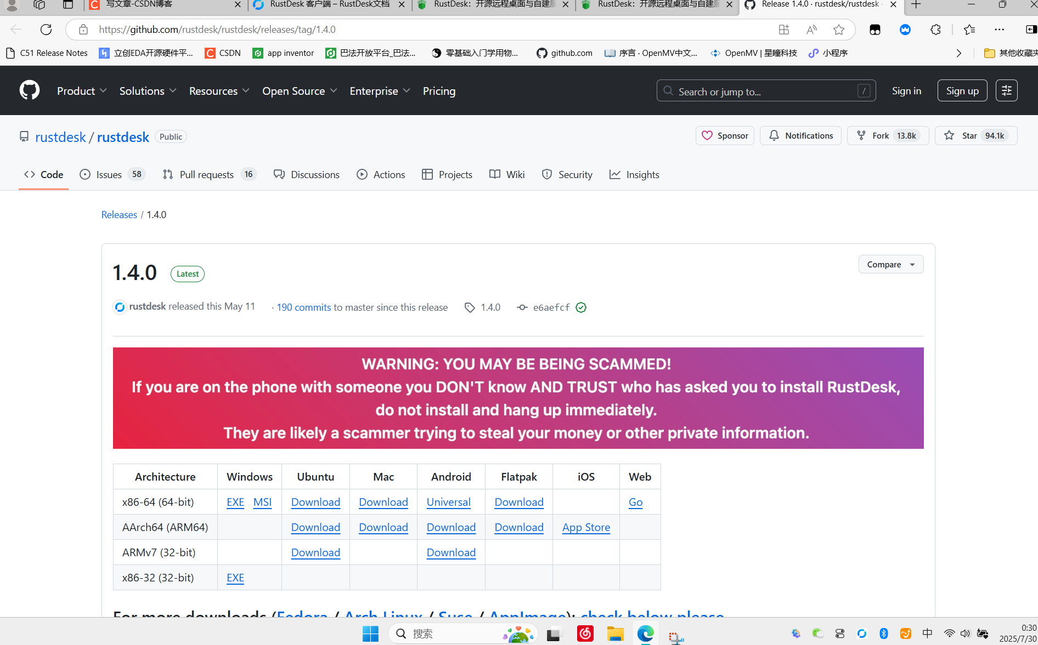1038x645 pixels.
Task: Click the Windows taskbar search box
Action: [x=462, y=633]
